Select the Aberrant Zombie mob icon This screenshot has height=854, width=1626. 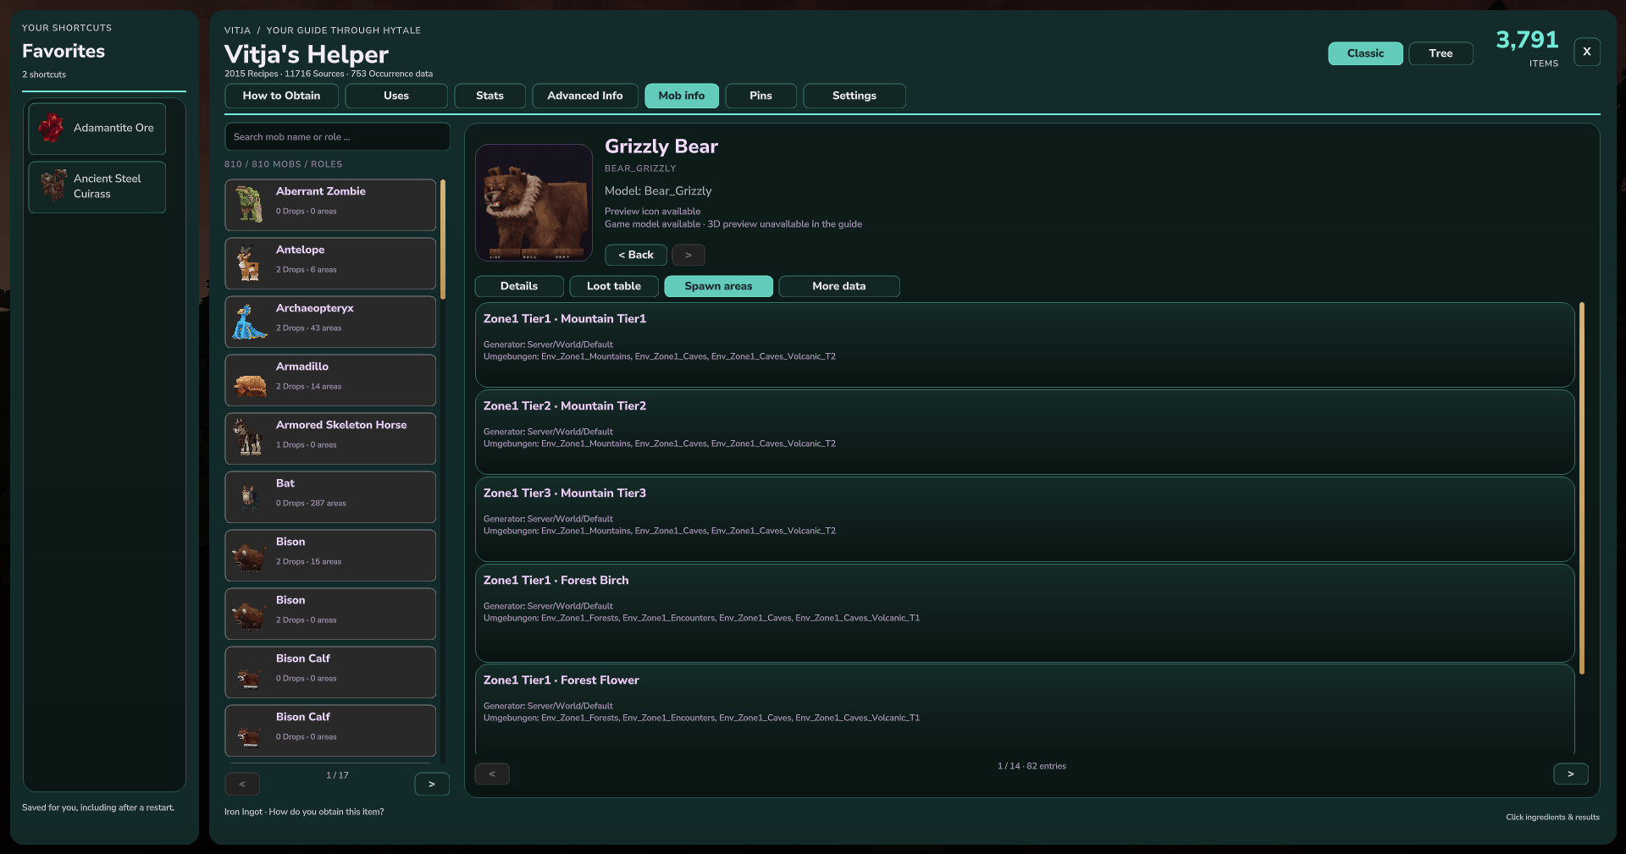pos(249,204)
